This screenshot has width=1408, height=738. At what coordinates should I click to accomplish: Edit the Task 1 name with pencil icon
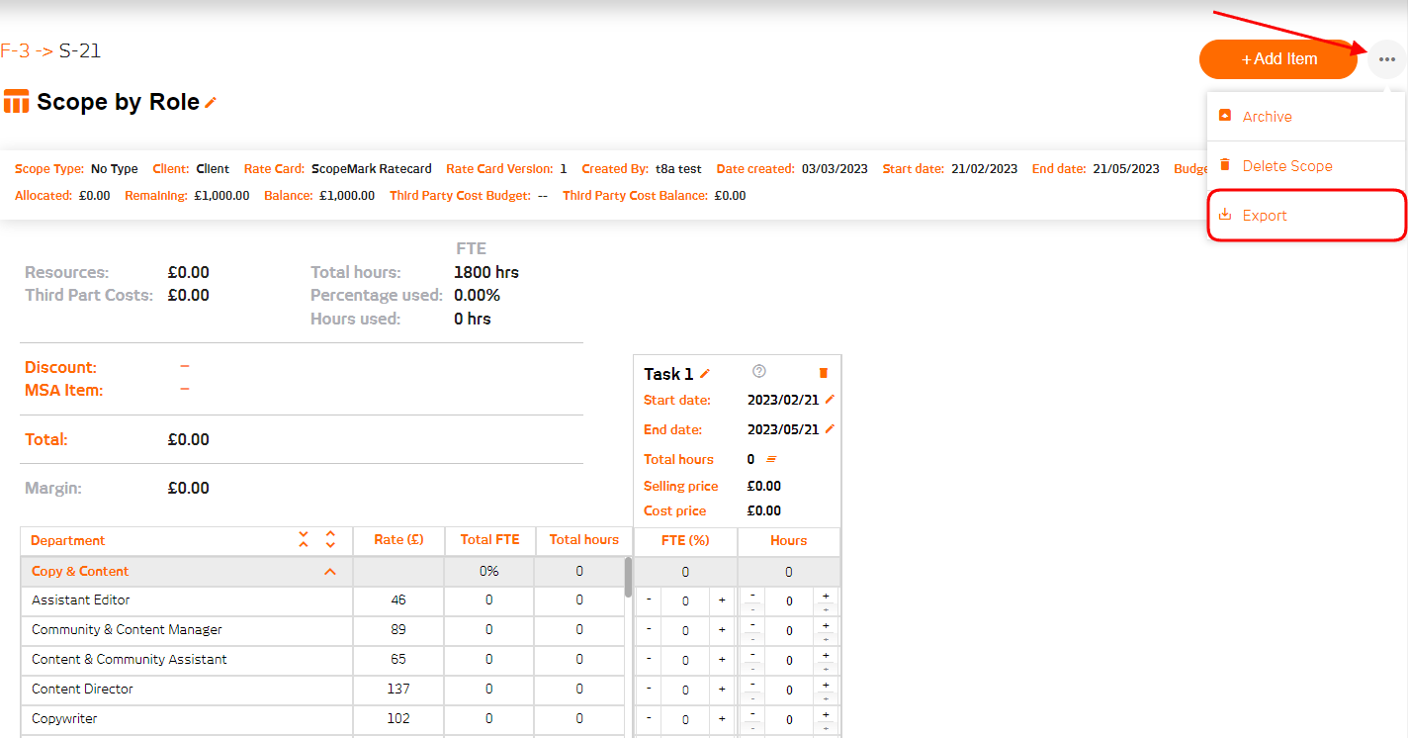[x=705, y=374]
